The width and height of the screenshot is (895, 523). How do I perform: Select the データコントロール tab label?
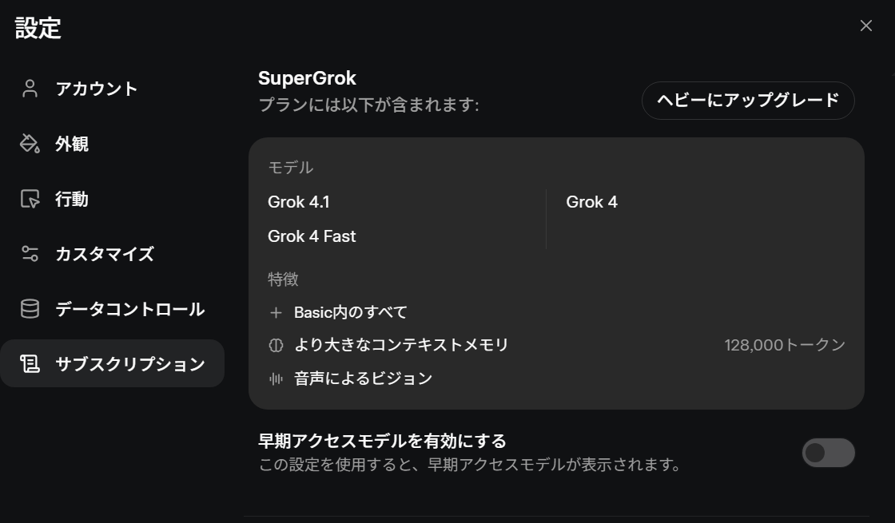pos(130,309)
